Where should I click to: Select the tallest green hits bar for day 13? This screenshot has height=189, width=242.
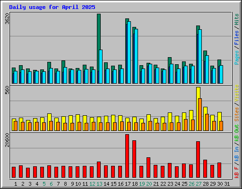(99, 49)
